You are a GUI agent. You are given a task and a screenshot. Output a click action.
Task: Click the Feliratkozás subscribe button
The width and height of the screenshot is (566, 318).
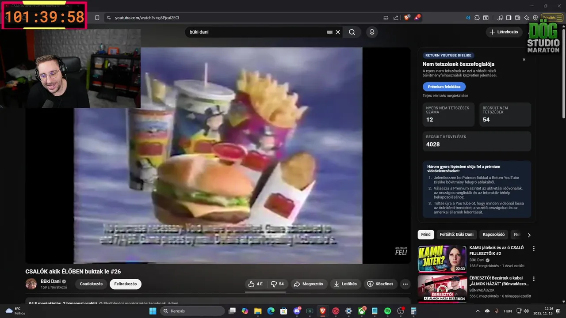tap(126, 284)
